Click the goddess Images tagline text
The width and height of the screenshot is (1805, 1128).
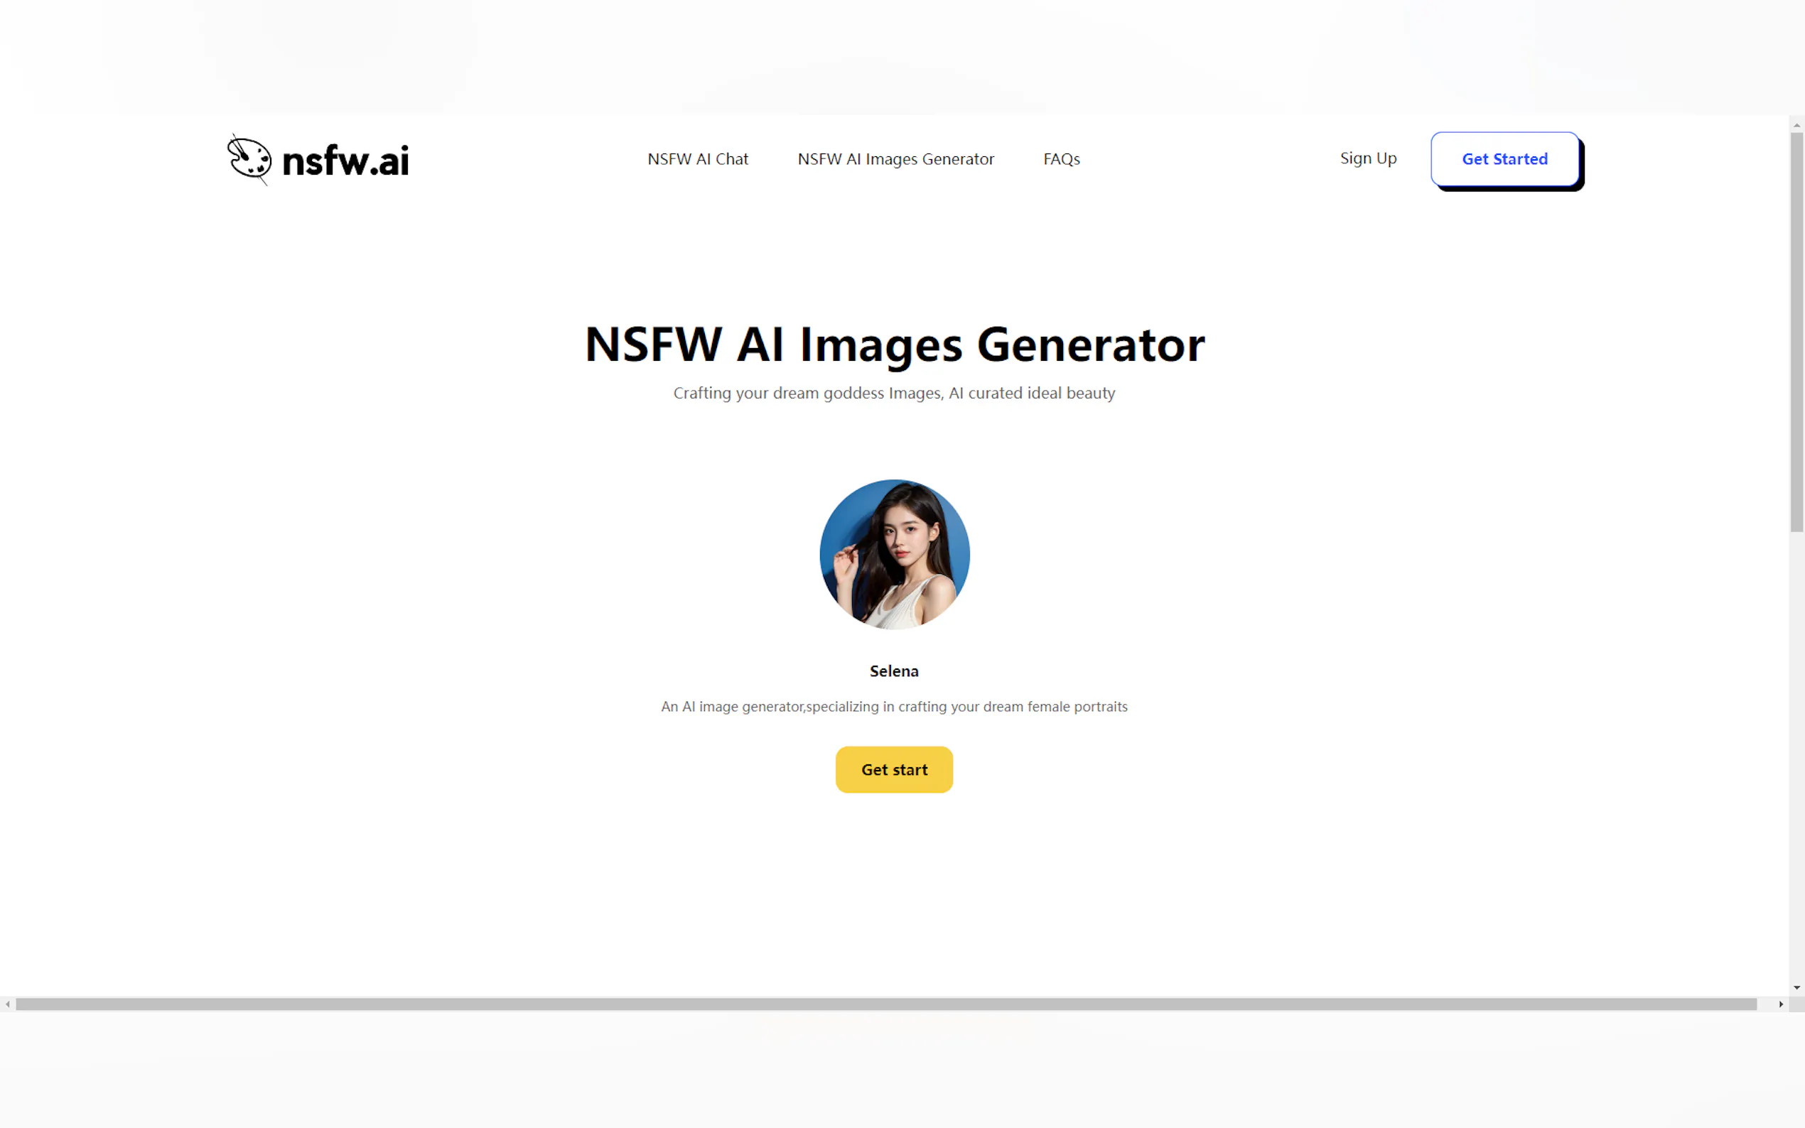click(893, 393)
